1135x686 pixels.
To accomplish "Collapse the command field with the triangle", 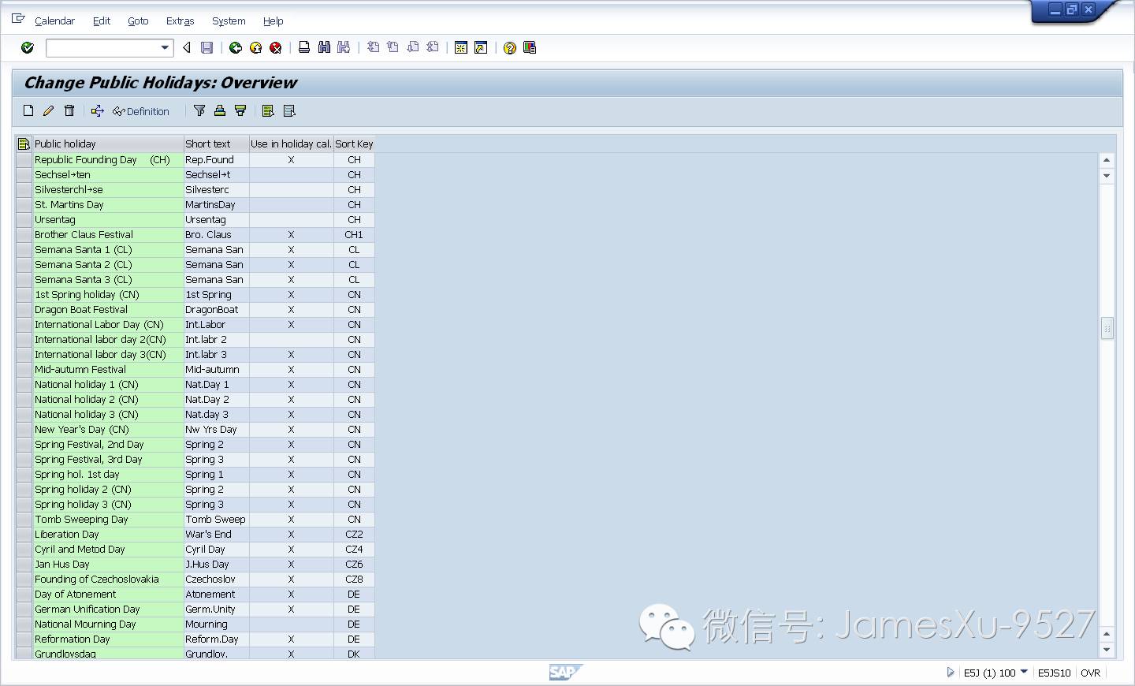I will point(187,48).
